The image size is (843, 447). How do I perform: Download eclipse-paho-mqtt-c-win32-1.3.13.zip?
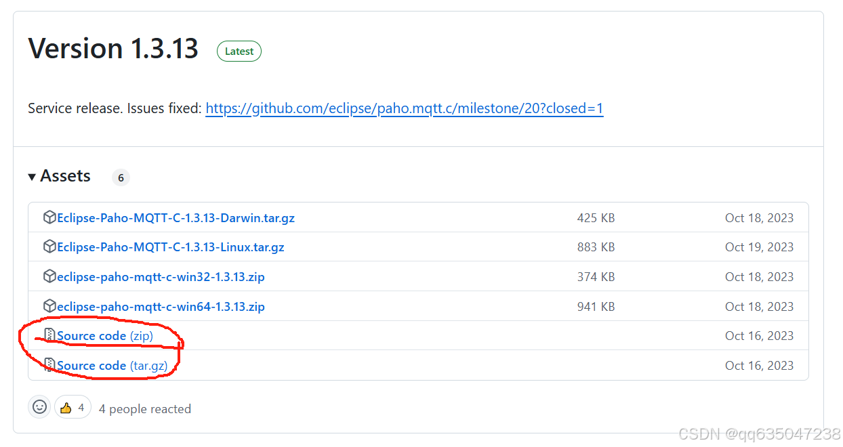pos(161,277)
